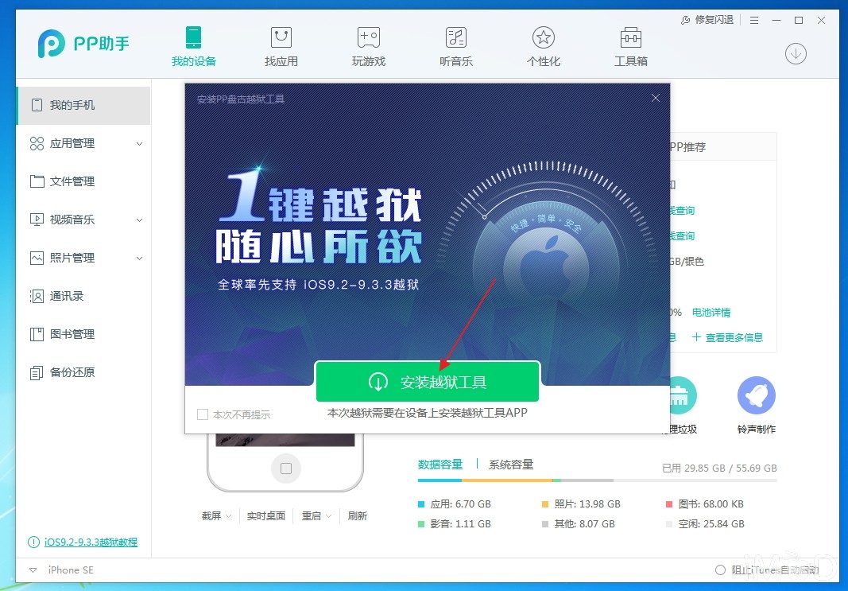This screenshot has height=591, width=848.
Task: Click the 修复闪退 wrench tool
Action: [707, 20]
